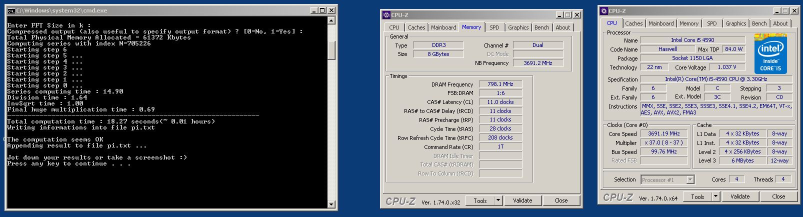Open Caches tab in the x64 CPU-Z window
The image size is (803, 217).
pos(634,23)
